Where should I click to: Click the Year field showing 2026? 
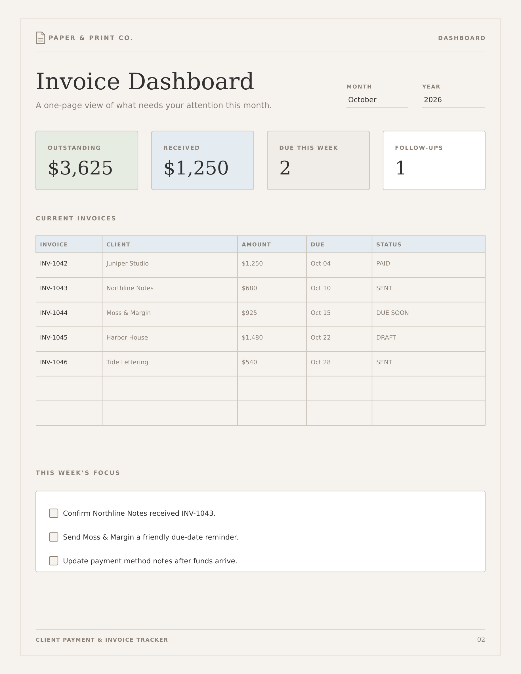point(453,100)
